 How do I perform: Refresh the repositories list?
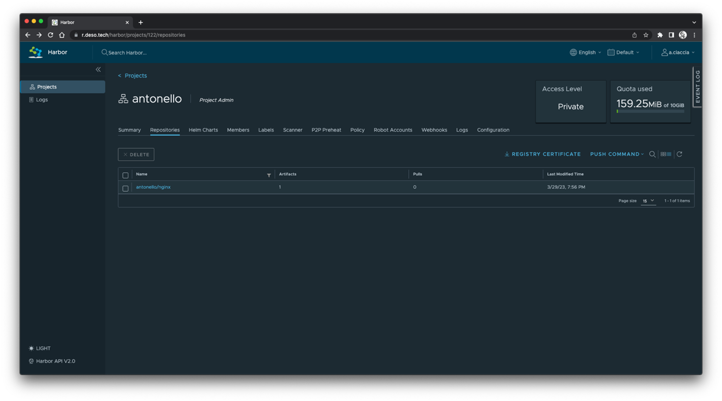pyautogui.click(x=679, y=154)
